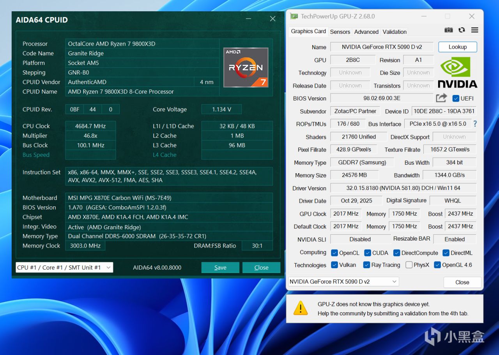Click the BIOS Version value "98.02.69.00.3E"
The height and width of the screenshot is (355, 499).
382,98
